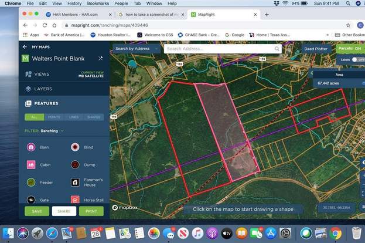Pick the Dump feature icon
The image size is (365, 243).
[75, 165]
